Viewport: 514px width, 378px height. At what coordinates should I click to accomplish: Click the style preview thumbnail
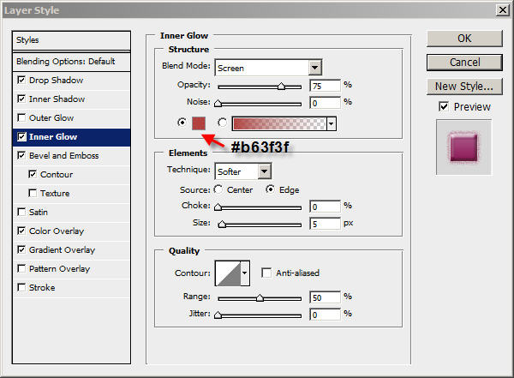coord(463,147)
